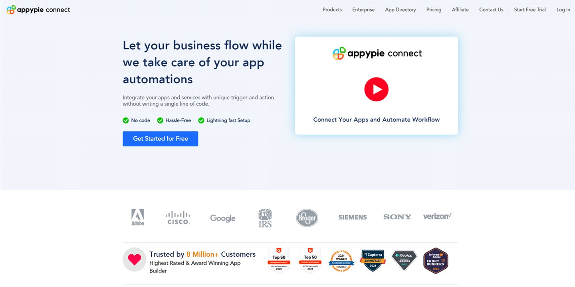The height and width of the screenshot is (287, 575).
Task: Click the Lightning fast Setup checkmark
Action: (201, 120)
